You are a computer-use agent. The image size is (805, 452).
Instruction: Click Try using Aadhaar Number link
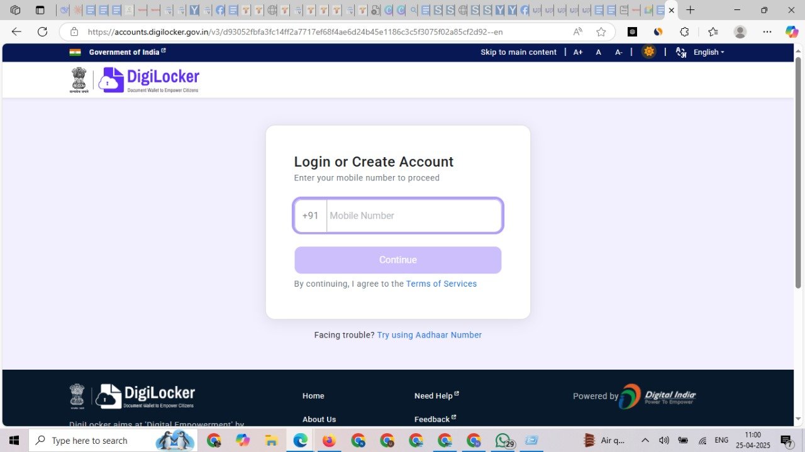click(x=430, y=335)
